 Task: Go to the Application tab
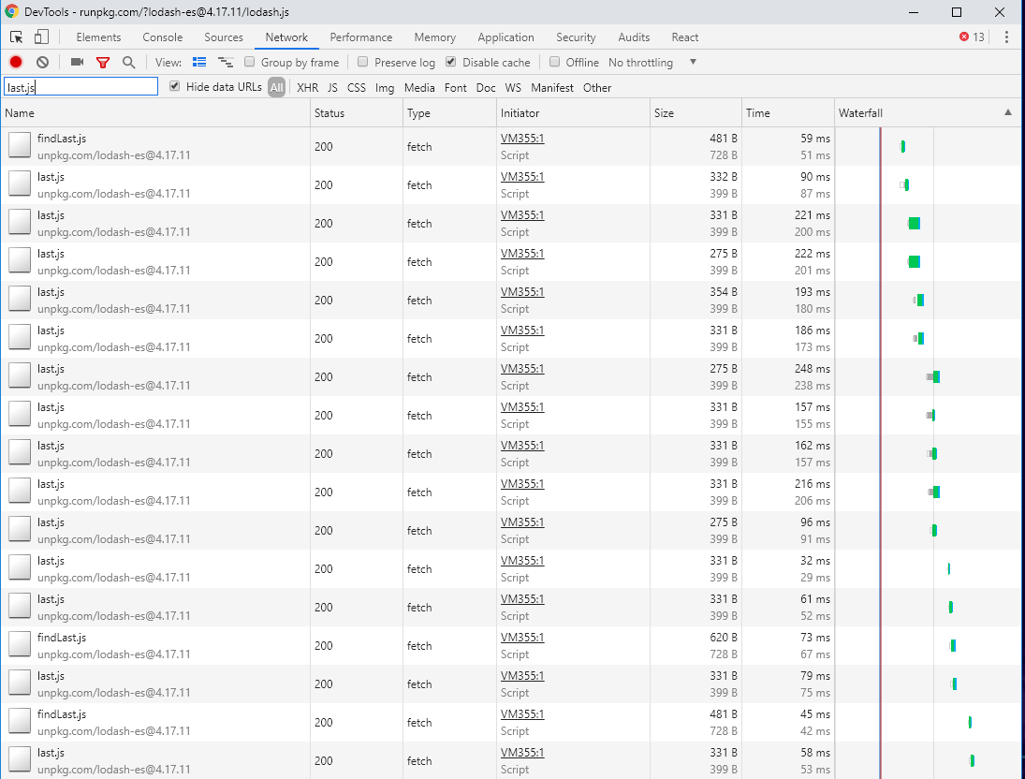pos(506,37)
